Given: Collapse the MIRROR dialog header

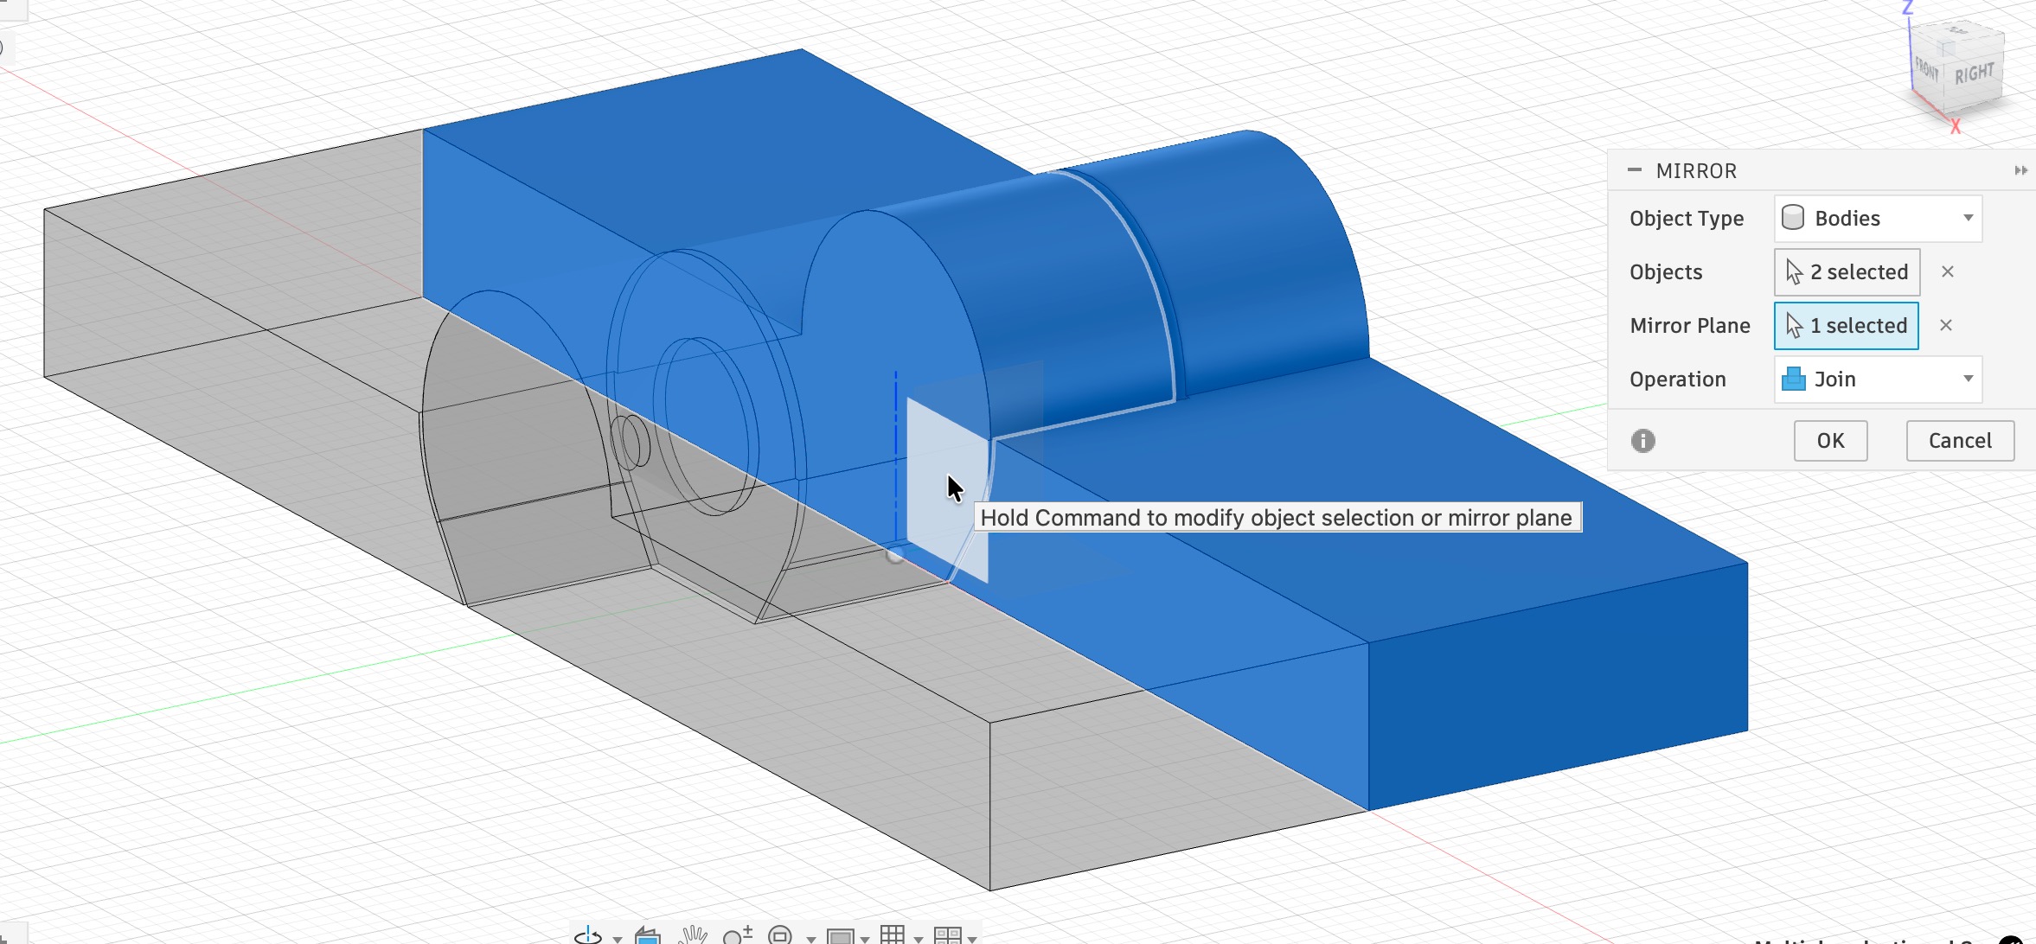Looking at the screenshot, I should point(1635,170).
